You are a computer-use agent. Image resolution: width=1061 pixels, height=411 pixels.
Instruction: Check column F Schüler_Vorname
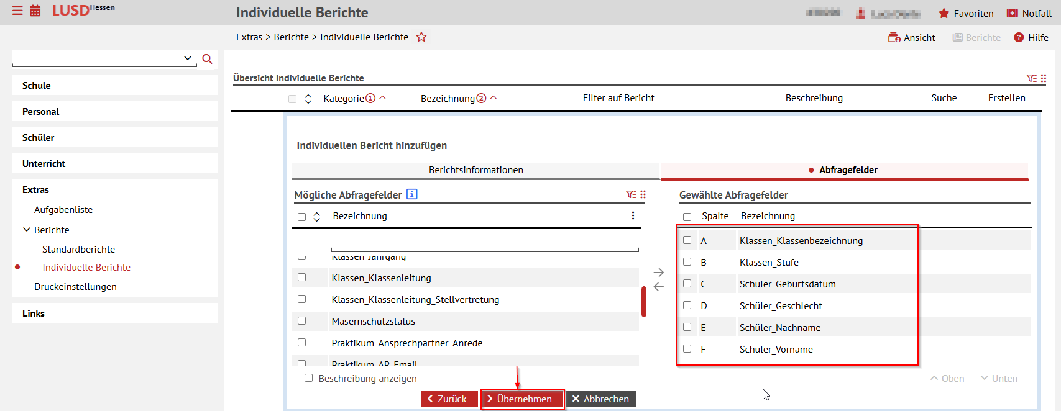687,348
